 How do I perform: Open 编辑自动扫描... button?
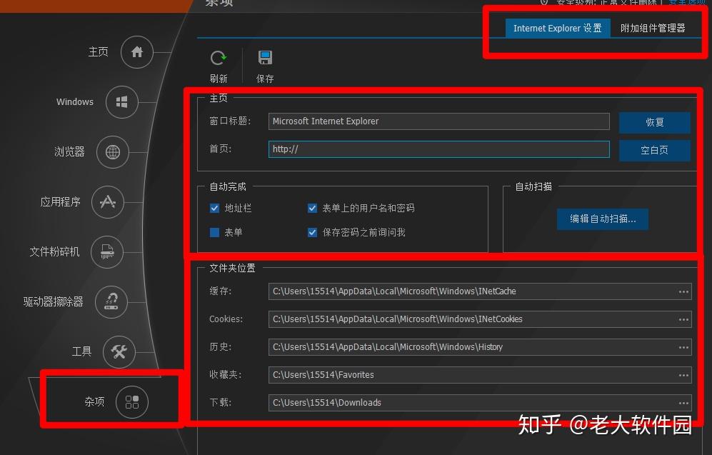click(603, 219)
